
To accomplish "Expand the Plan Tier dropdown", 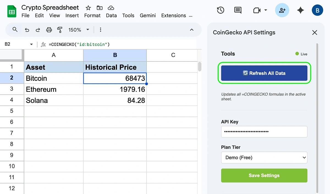I will coord(264,157).
